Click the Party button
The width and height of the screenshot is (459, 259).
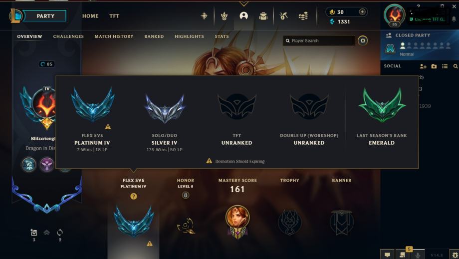(44, 16)
